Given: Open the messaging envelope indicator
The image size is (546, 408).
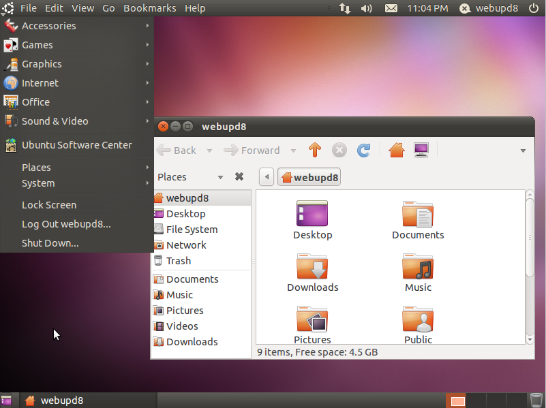Looking at the screenshot, I should [391, 8].
